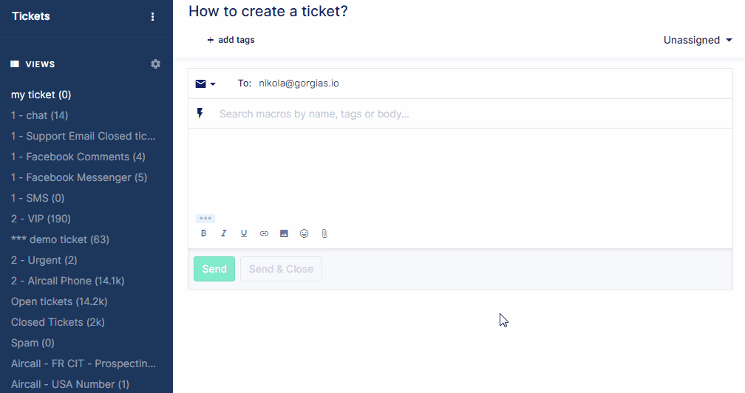745x393 pixels.
Task: Open the "1 - chat" view
Action: click(40, 115)
